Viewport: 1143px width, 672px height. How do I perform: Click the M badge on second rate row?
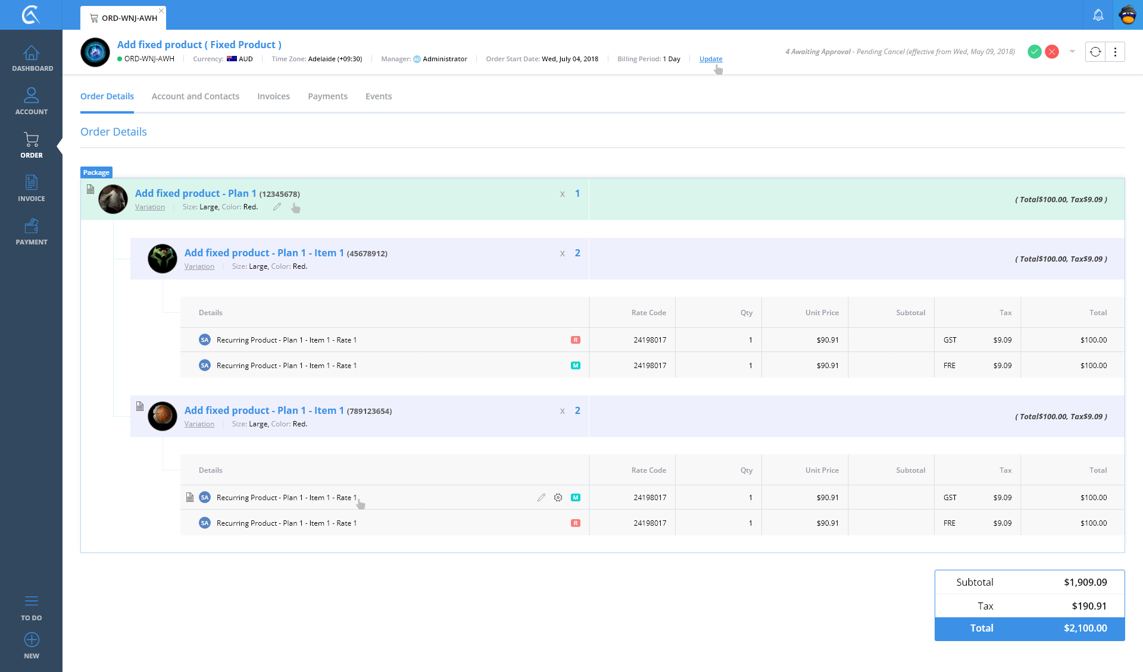click(x=575, y=366)
